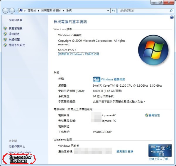Click 取得新版 Windows 7 的其他功能 link
Screen dimensions: 176x166
79,54
